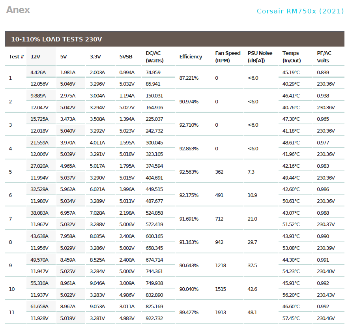Click the 90.974% efficiency value
Viewport: 348px width, 324px height.
tap(189, 102)
